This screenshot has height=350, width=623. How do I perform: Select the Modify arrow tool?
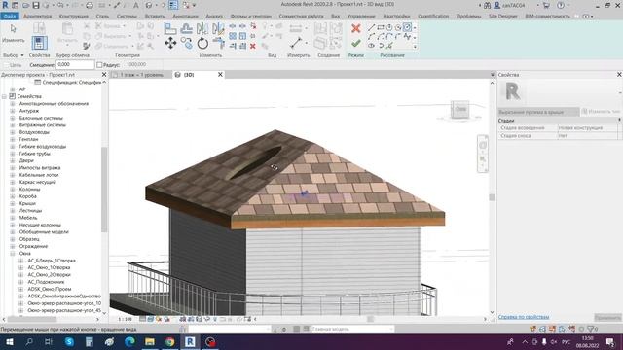click(13, 29)
